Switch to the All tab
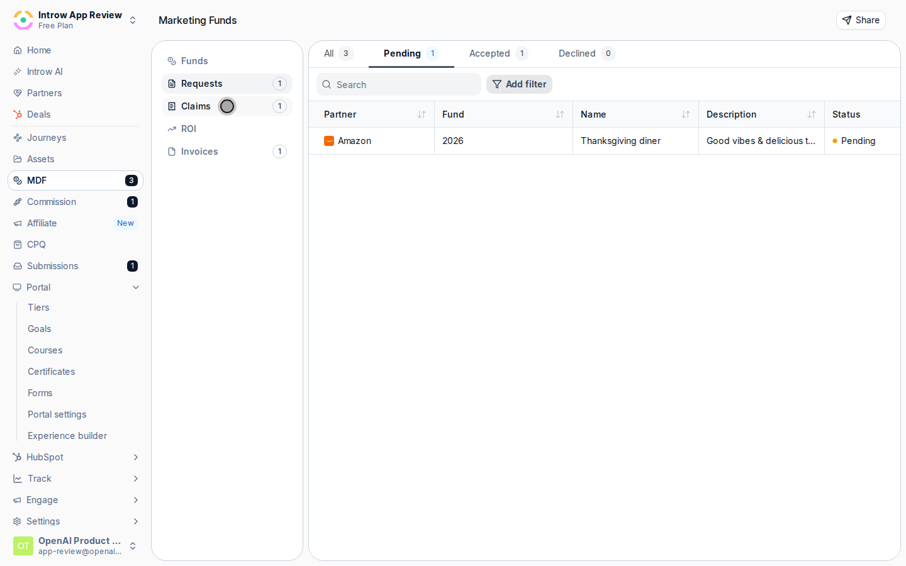 [x=338, y=53]
